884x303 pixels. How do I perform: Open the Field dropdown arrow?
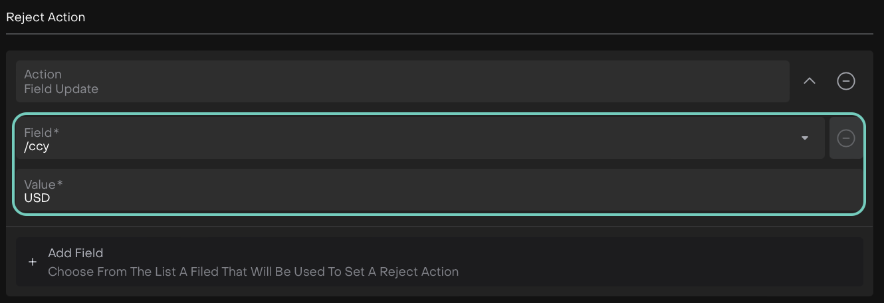pyautogui.click(x=805, y=138)
